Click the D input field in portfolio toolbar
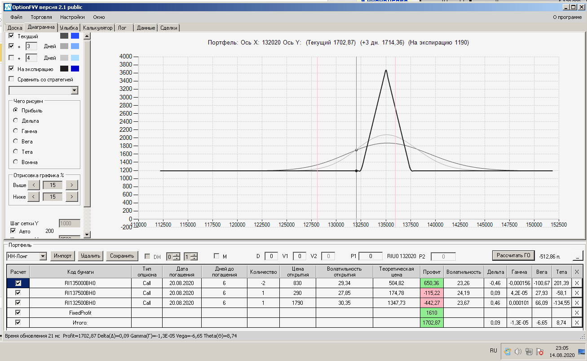Screen dimensions: 587x361 [271, 256]
